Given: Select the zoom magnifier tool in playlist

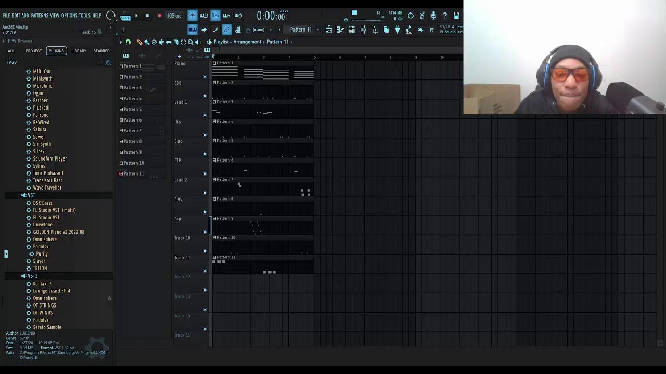Looking at the screenshot, I should pos(190,42).
